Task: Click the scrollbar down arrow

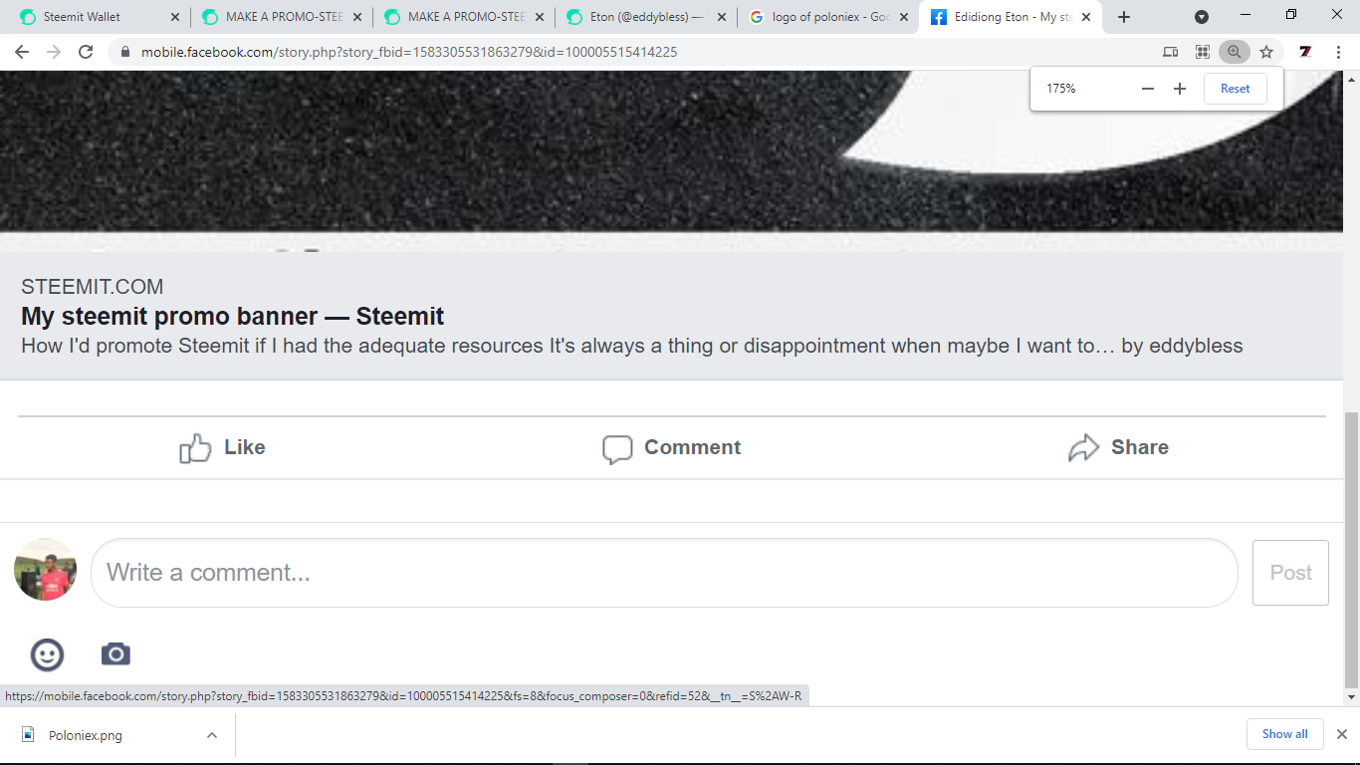Action: (1351, 698)
